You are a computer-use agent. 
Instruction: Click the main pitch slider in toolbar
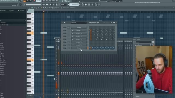(x=33, y=5)
